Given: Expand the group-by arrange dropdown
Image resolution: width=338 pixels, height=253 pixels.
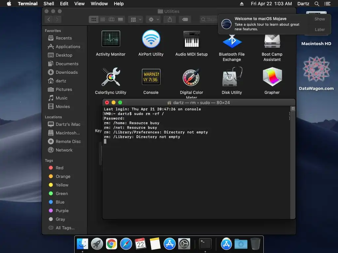Looking at the screenshot, I should point(136,19).
